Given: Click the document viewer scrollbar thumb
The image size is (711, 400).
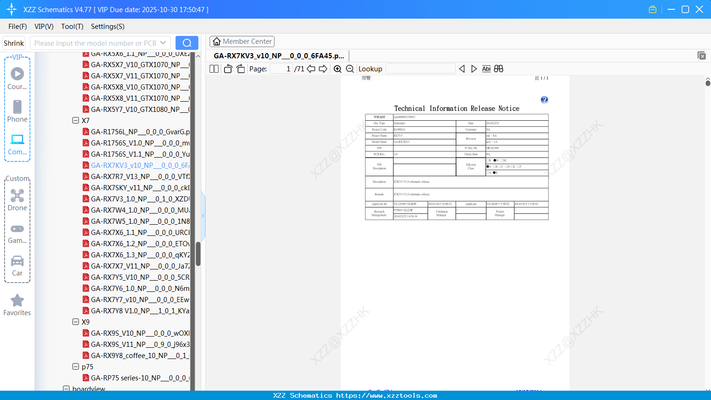Looking at the screenshot, I should [x=708, y=83].
